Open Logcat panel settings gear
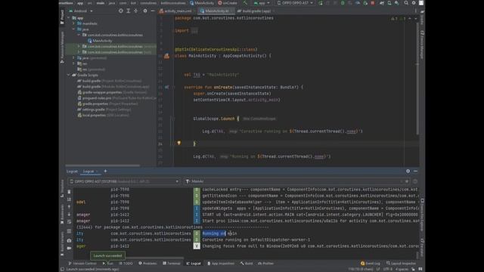The height and width of the screenshot is (272, 484). pyautogui.click(x=408, y=172)
